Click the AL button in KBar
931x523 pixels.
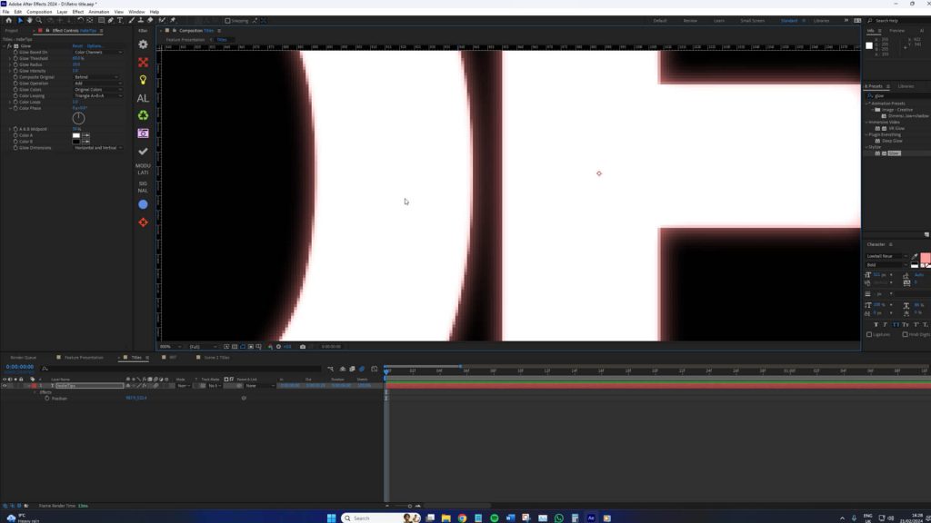(143, 98)
